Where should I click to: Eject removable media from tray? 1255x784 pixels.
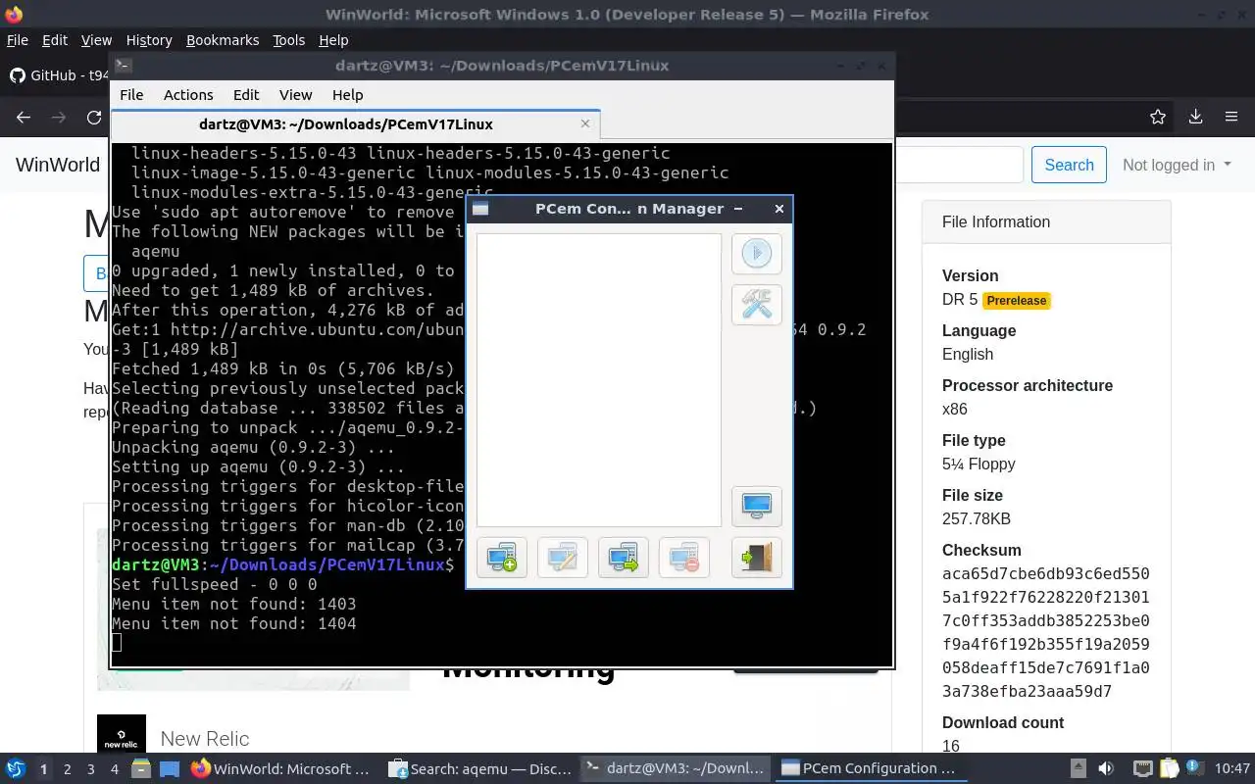(x=1078, y=769)
